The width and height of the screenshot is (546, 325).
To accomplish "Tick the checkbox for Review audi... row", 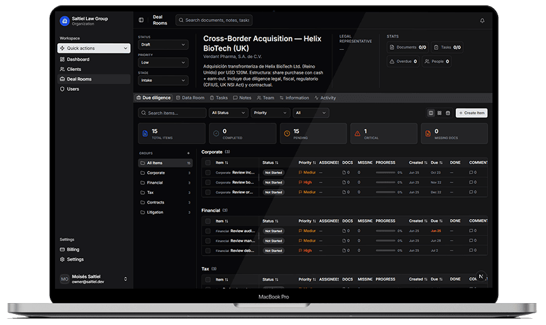I will (x=208, y=231).
